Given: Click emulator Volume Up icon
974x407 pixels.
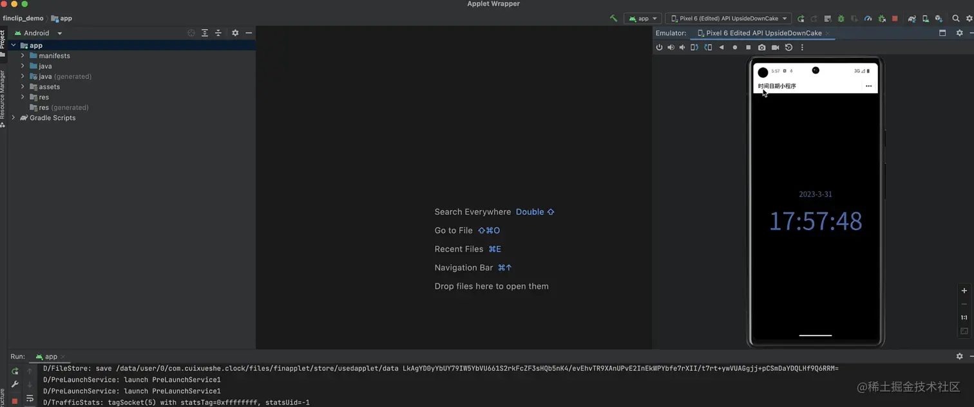Looking at the screenshot, I should [x=671, y=48].
